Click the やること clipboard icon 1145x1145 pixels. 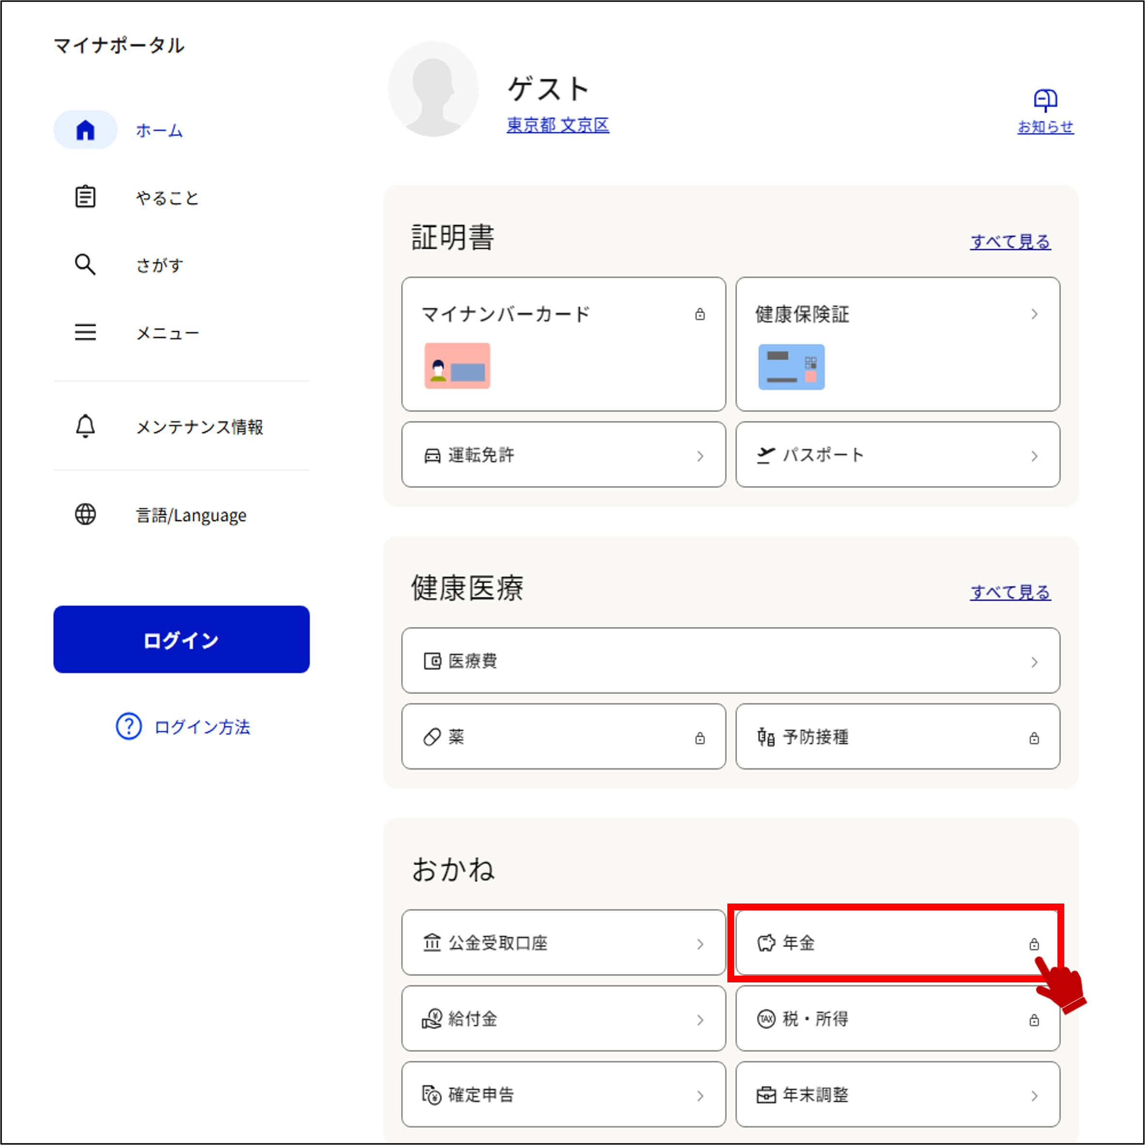tap(85, 197)
